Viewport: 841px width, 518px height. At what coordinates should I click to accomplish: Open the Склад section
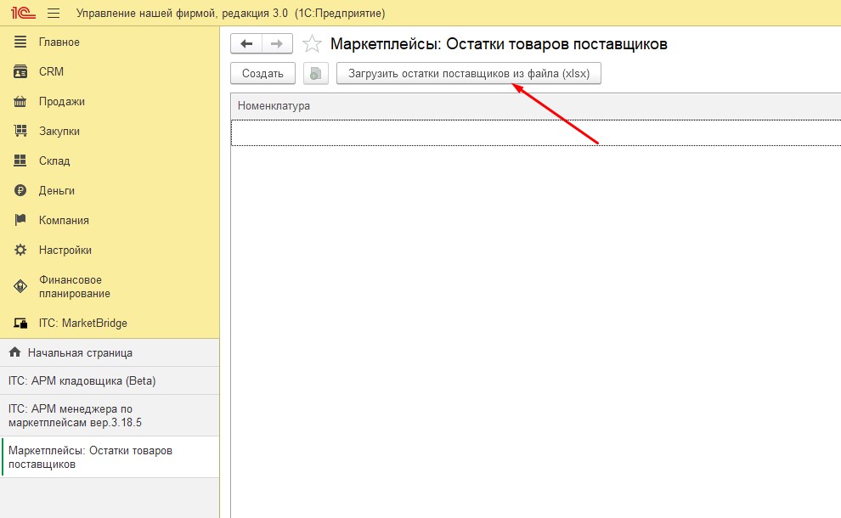(x=54, y=160)
